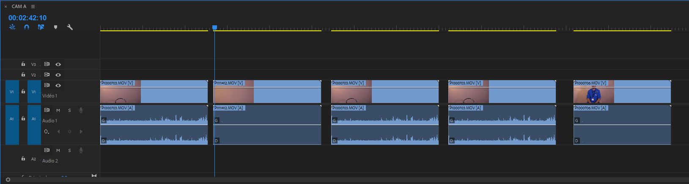Image resolution: width=689 pixels, height=184 pixels.
Task: Click the zoom scroll bar handle at bottom left
Action: [8, 180]
